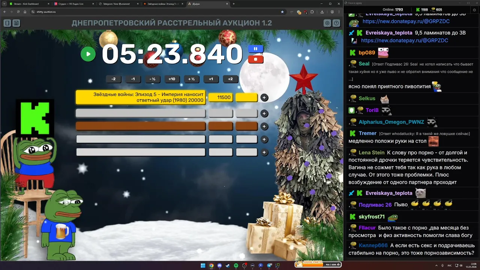The width and height of the screenshot is (480, 270).
Task: Click the plus button on the second lot row
Action: 264,113
